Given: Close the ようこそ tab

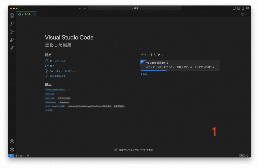Looking at the screenshot, I should (x=34, y=14).
